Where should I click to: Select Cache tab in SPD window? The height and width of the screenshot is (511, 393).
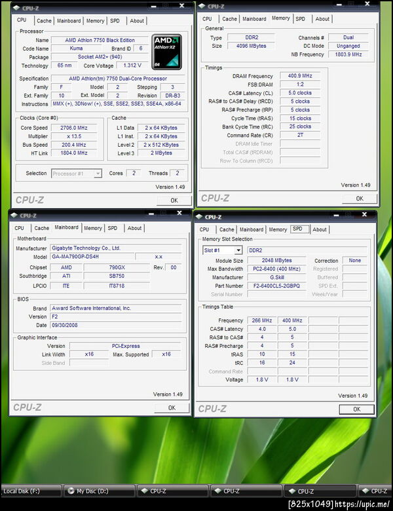pyautogui.click(x=227, y=229)
